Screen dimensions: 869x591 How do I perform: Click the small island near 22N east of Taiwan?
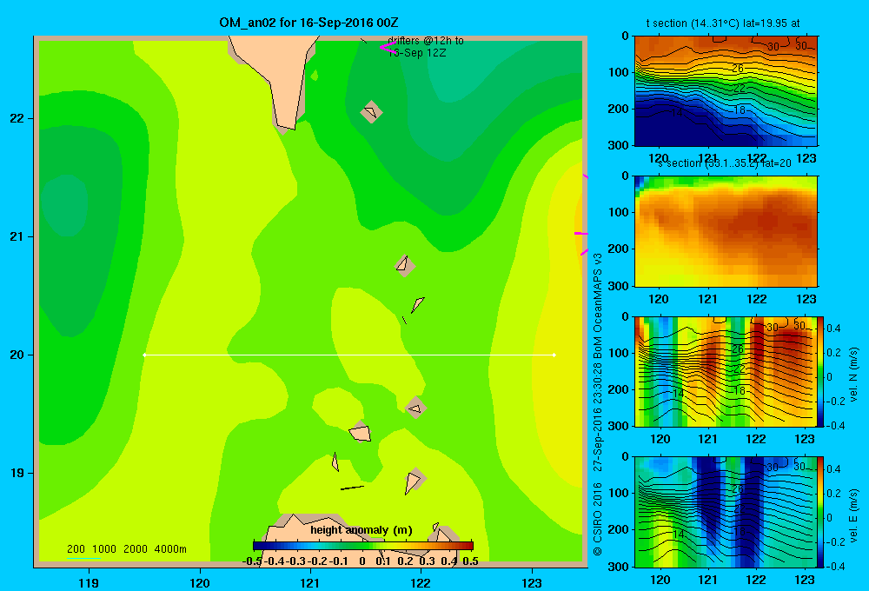(371, 112)
